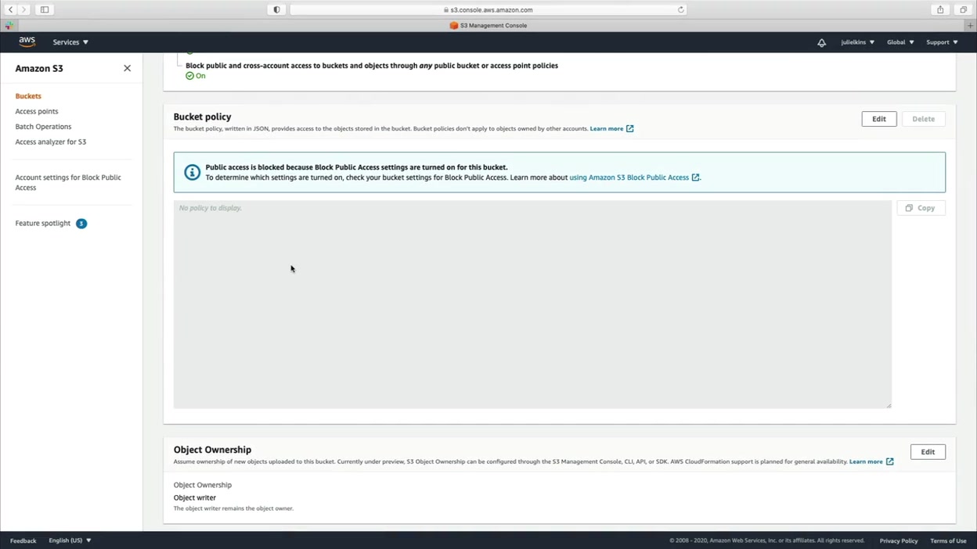This screenshot has width=977, height=549.
Task: Open the Safari share icon
Action: coord(940,9)
